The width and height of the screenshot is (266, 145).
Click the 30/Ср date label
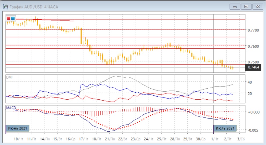point(201,139)
